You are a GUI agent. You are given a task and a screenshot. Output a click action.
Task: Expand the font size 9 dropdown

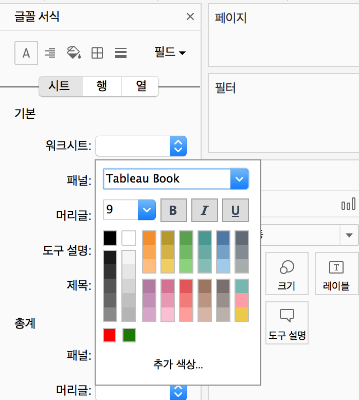pos(147,210)
